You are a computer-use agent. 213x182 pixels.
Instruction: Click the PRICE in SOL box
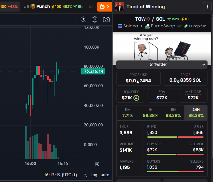(185, 78)
